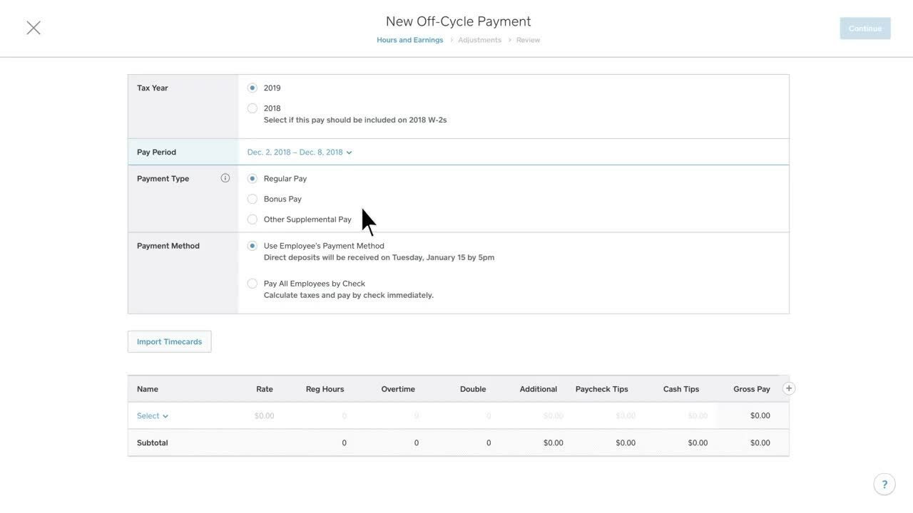Open the help question mark button
Image resolution: width=913 pixels, height=513 pixels.
point(884,484)
